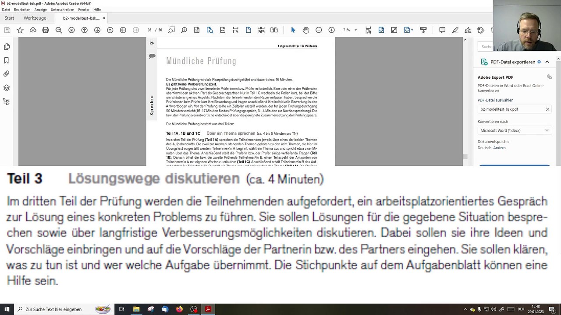Add a comment with the speech bubble icon
Viewport: 561px width, 315px height.
(x=442, y=30)
